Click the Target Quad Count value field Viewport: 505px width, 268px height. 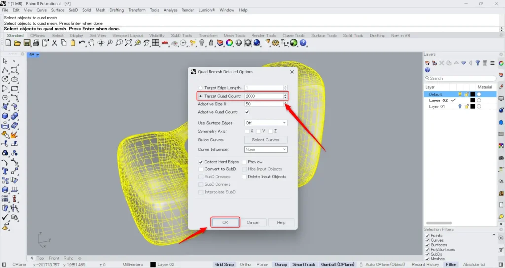[x=263, y=96]
